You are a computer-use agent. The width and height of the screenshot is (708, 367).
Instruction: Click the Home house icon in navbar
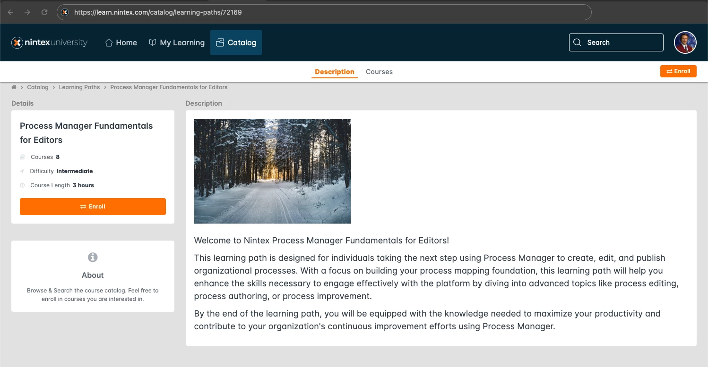pos(109,42)
